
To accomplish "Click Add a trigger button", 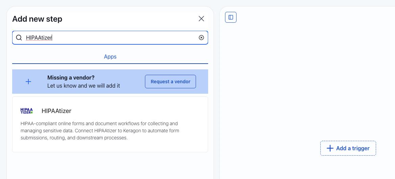I will click(348, 148).
